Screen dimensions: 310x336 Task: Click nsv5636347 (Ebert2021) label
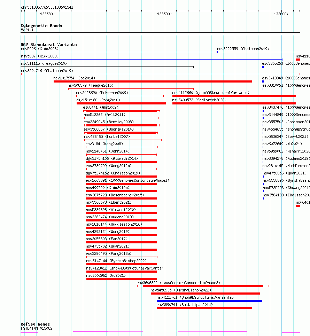click(x=285, y=136)
